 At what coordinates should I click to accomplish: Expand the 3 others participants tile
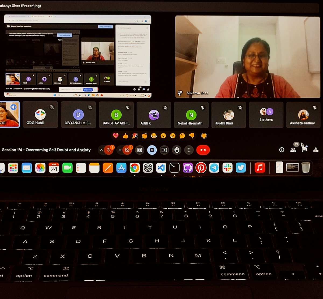pyautogui.click(x=266, y=115)
